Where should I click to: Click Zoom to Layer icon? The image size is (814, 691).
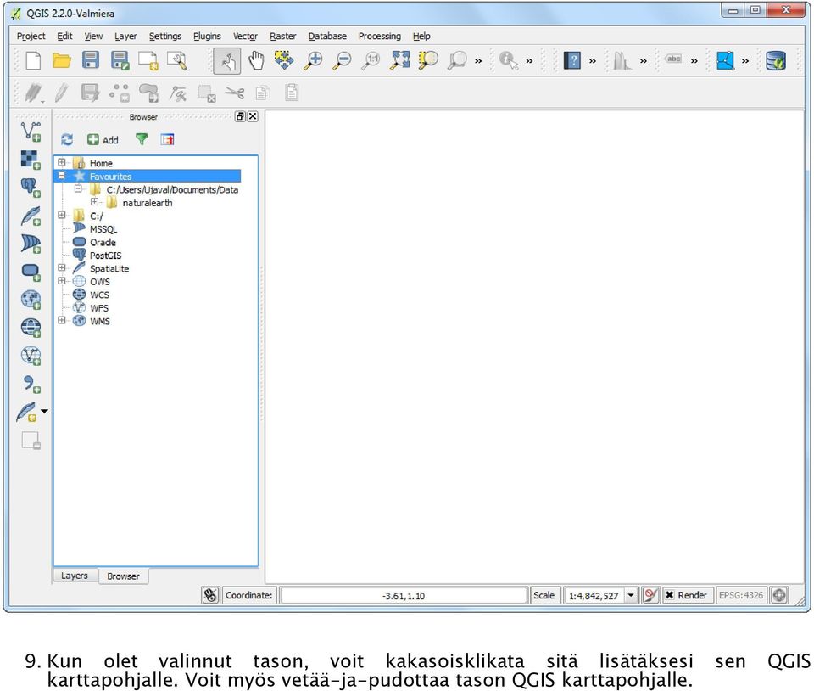pos(457,61)
